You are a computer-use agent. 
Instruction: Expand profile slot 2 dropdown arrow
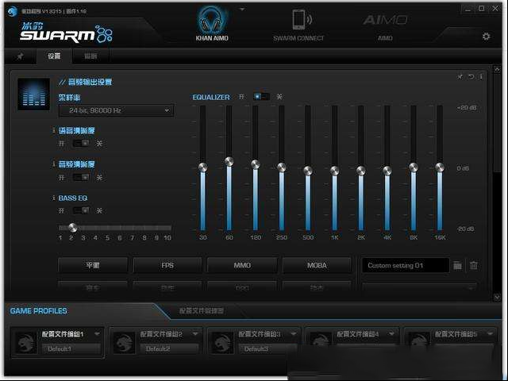(195, 333)
